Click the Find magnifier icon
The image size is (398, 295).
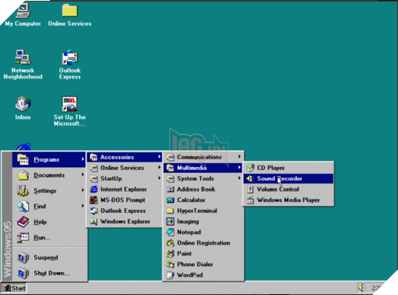(x=23, y=206)
